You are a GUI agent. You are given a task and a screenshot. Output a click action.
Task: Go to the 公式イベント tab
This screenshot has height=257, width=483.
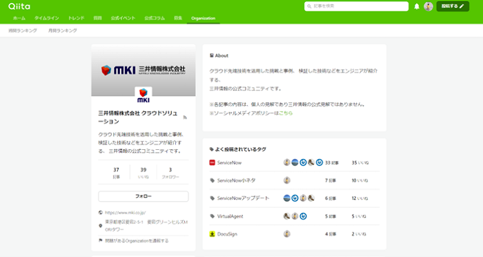point(123,18)
